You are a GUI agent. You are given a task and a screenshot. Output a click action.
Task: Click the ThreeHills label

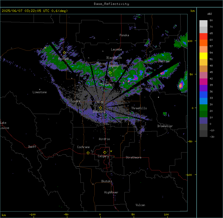(x=139, y=108)
